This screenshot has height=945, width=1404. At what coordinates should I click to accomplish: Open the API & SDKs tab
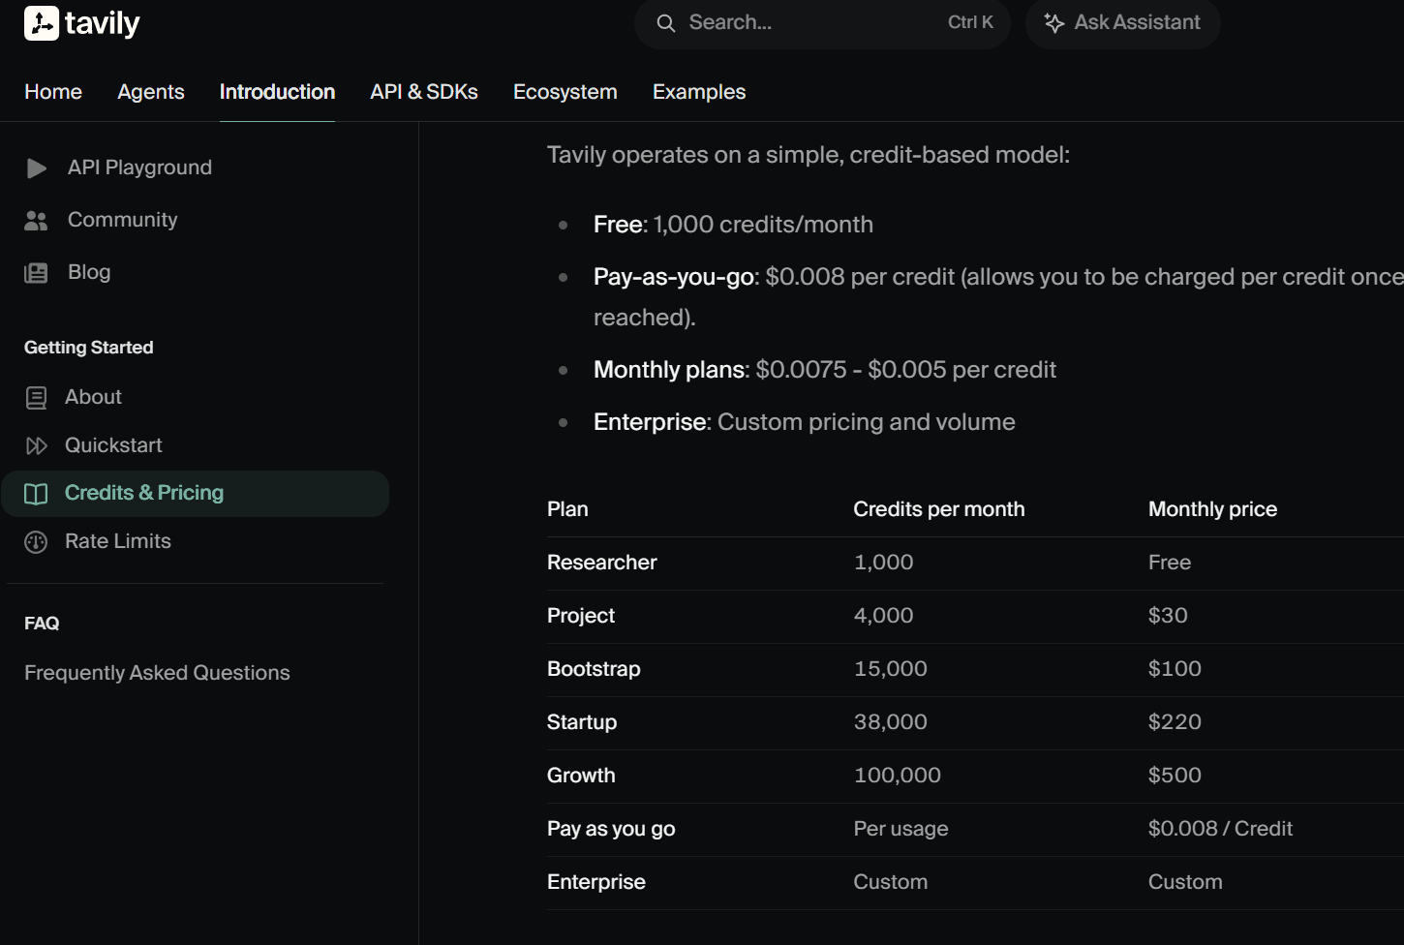[424, 92]
